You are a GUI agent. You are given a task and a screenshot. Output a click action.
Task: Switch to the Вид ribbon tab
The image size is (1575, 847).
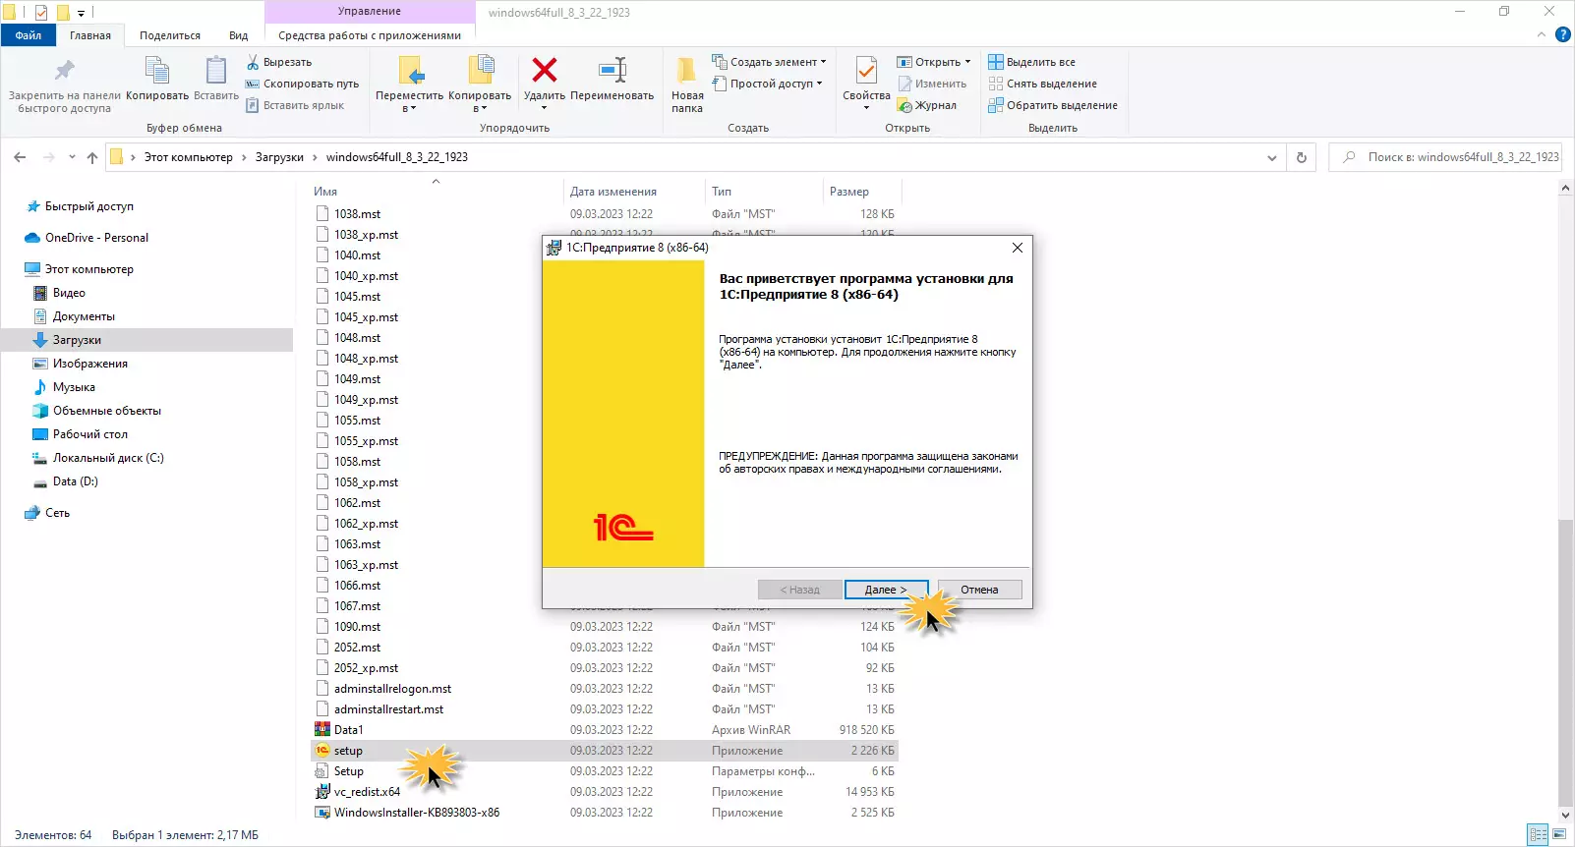tap(239, 35)
